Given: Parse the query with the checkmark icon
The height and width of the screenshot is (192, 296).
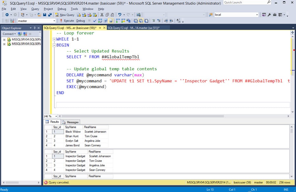Looking at the screenshot, I should 95,21.
